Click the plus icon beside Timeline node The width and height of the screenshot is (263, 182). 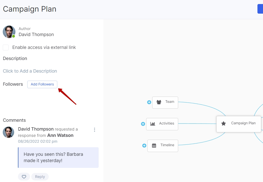pyautogui.click(x=144, y=146)
